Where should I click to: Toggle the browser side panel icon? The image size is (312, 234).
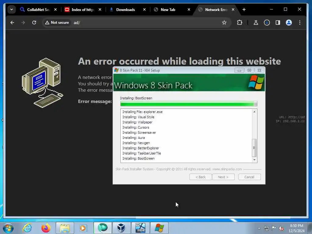coord(278,23)
